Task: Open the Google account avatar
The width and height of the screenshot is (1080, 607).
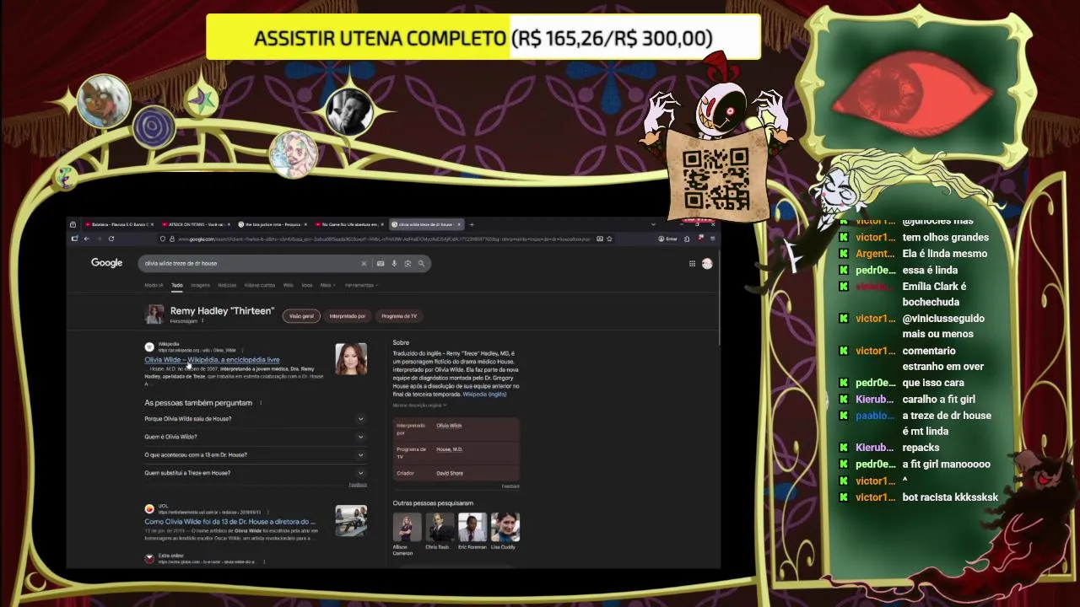Action: [x=707, y=264]
